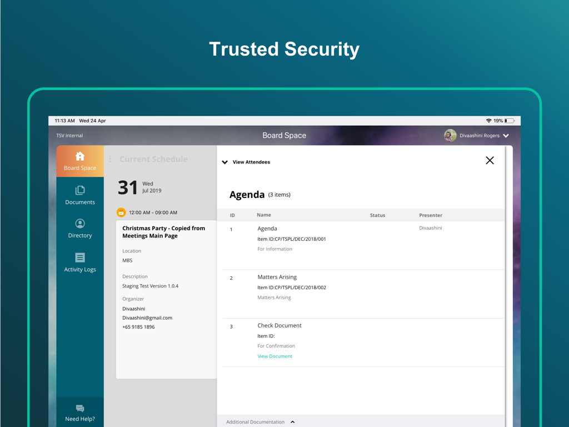
Task: Click organizer email Divaashini@gmail.com
Action: click(147, 318)
